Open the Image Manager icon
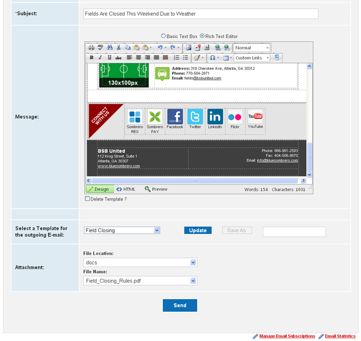This screenshot has height=341, width=361. [x=188, y=48]
